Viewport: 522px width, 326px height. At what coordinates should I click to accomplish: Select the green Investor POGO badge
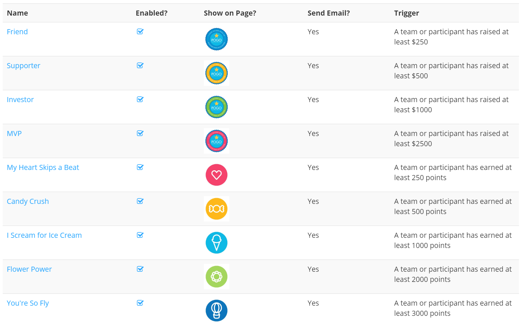tap(216, 107)
